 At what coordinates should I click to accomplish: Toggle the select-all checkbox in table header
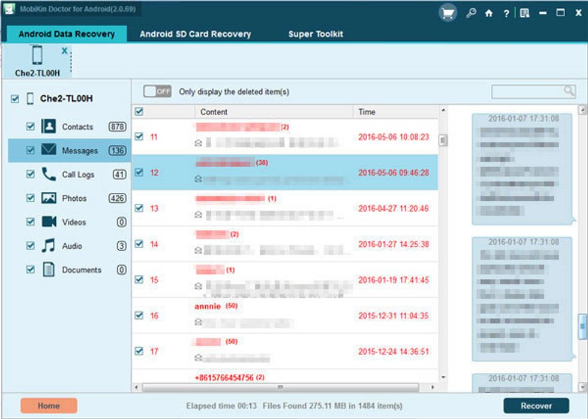(139, 111)
